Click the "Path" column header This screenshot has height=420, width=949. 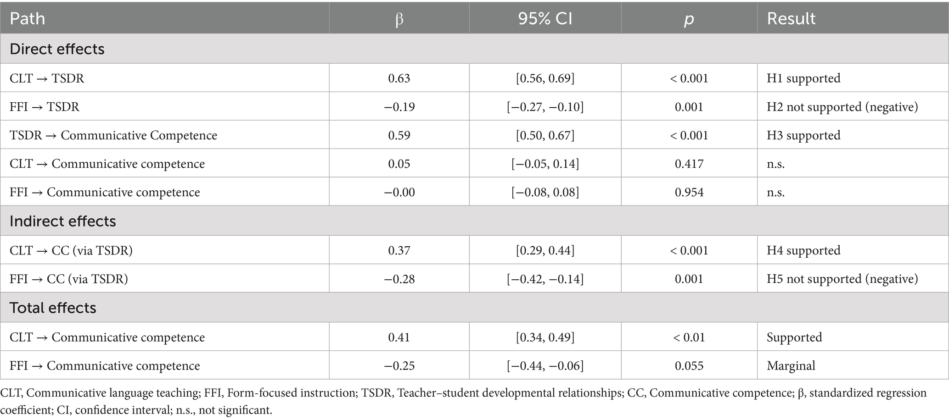[28, 18]
